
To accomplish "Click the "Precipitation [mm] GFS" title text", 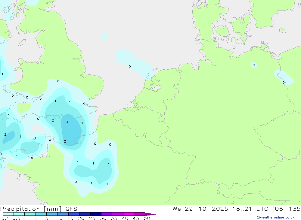I will [x=39, y=209].
